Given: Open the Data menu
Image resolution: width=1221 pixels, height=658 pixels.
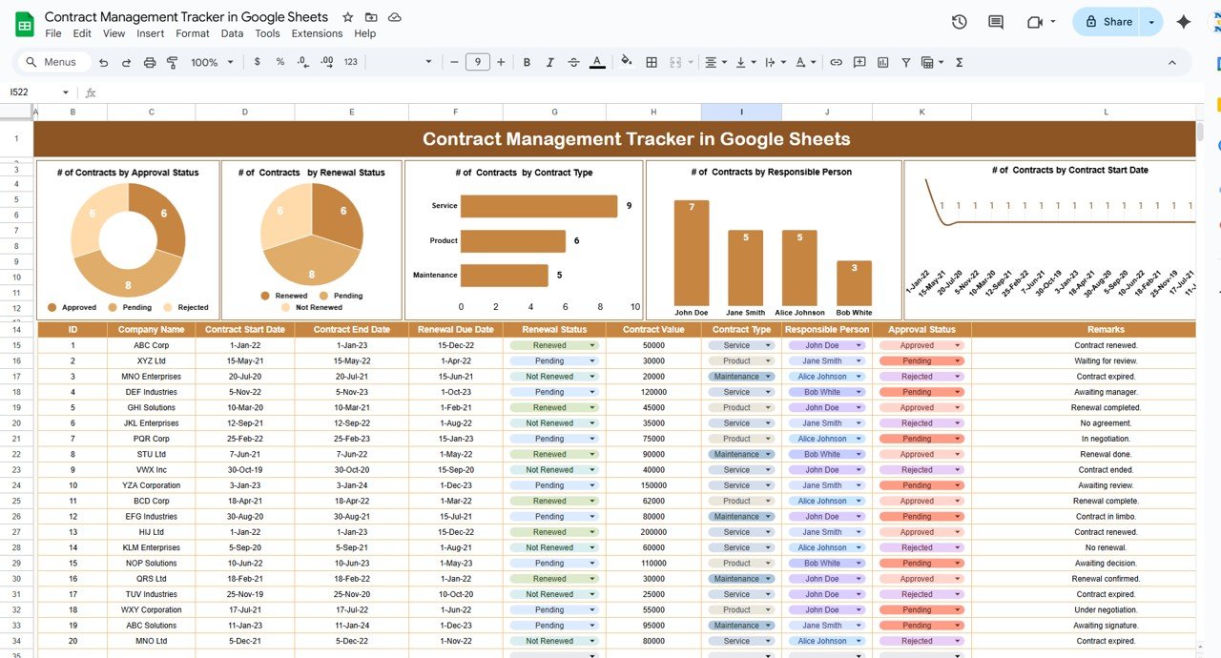Looking at the screenshot, I should [x=232, y=33].
